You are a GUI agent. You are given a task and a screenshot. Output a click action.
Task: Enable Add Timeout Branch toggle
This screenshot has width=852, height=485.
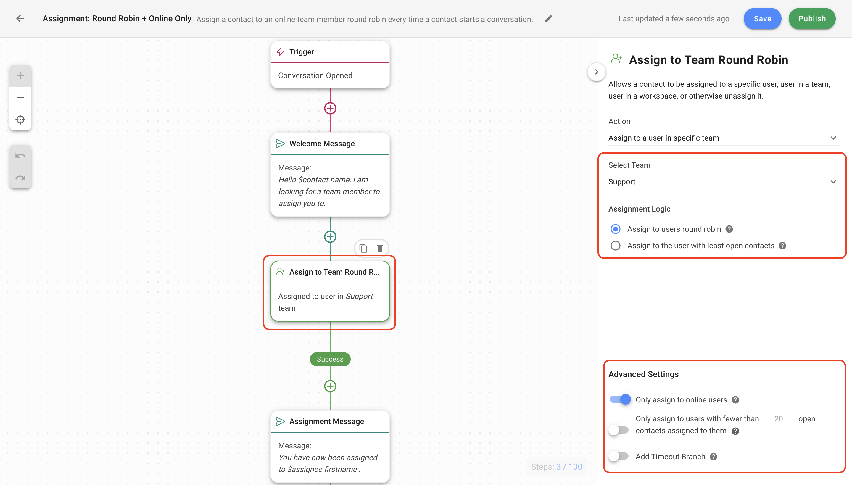point(619,456)
